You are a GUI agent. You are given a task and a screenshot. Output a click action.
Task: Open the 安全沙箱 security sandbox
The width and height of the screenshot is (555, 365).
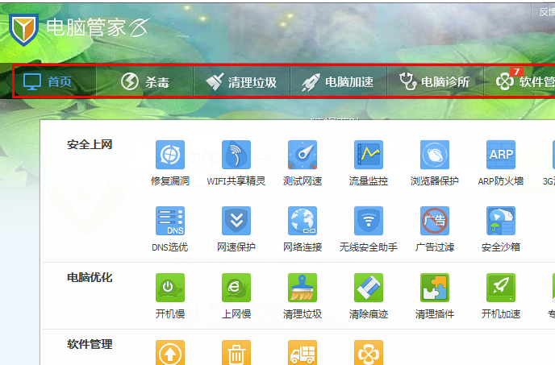point(500,221)
